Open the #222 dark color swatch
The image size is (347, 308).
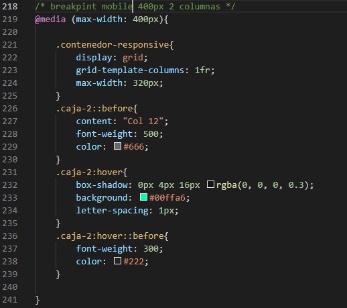point(117,261)
